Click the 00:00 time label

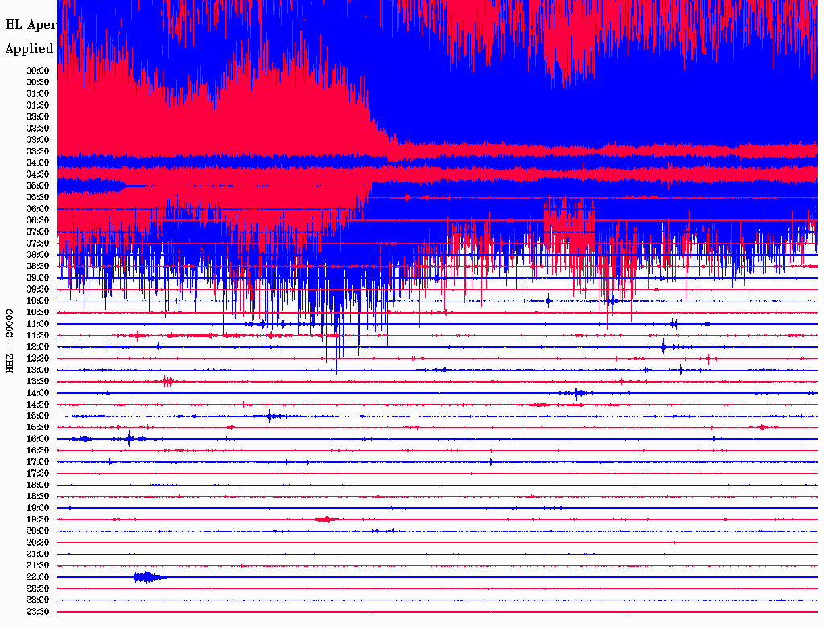pyautogui.click(x=38, y=71)
